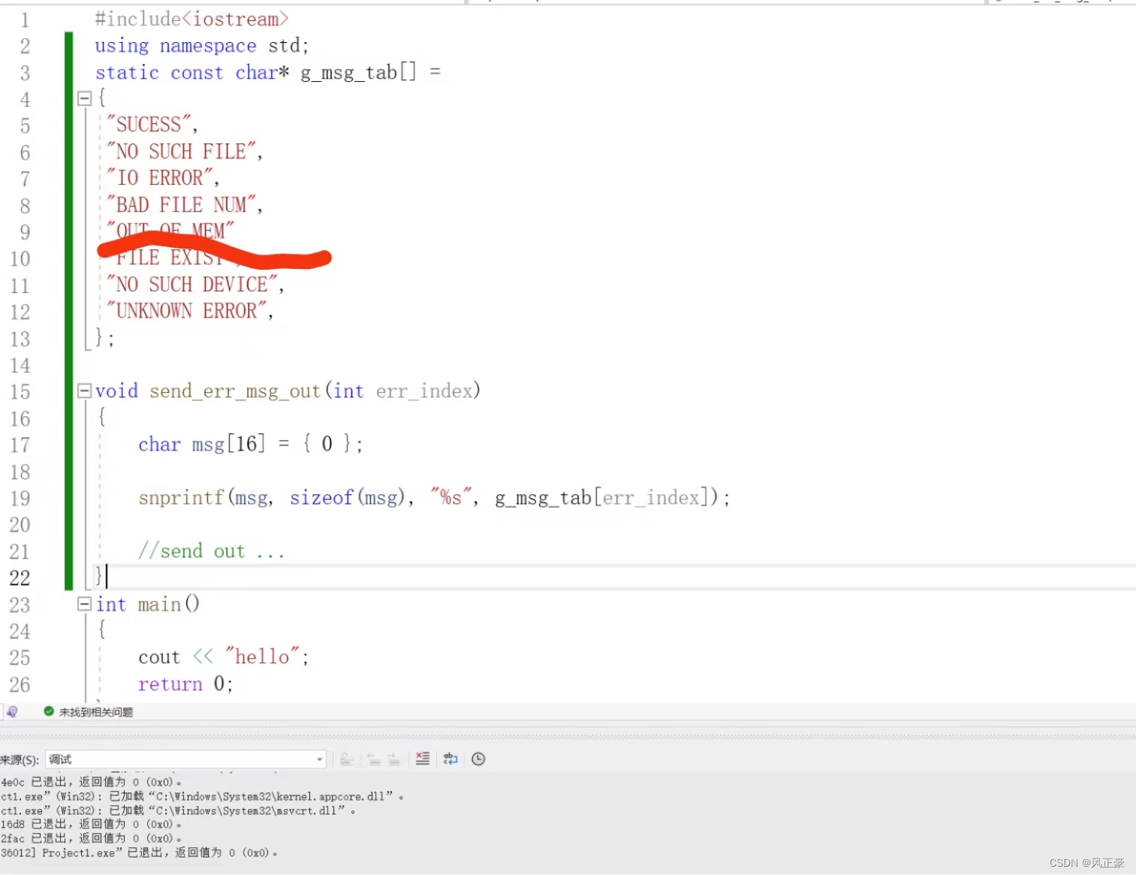Viewport: 1136px width, 875px height.
Task: Open the code health indicator icon
Action: pyautogui.click(x=12, y=712)
